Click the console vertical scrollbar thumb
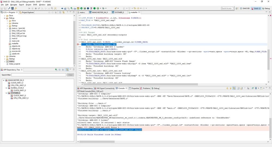 (x=270, y=128)
